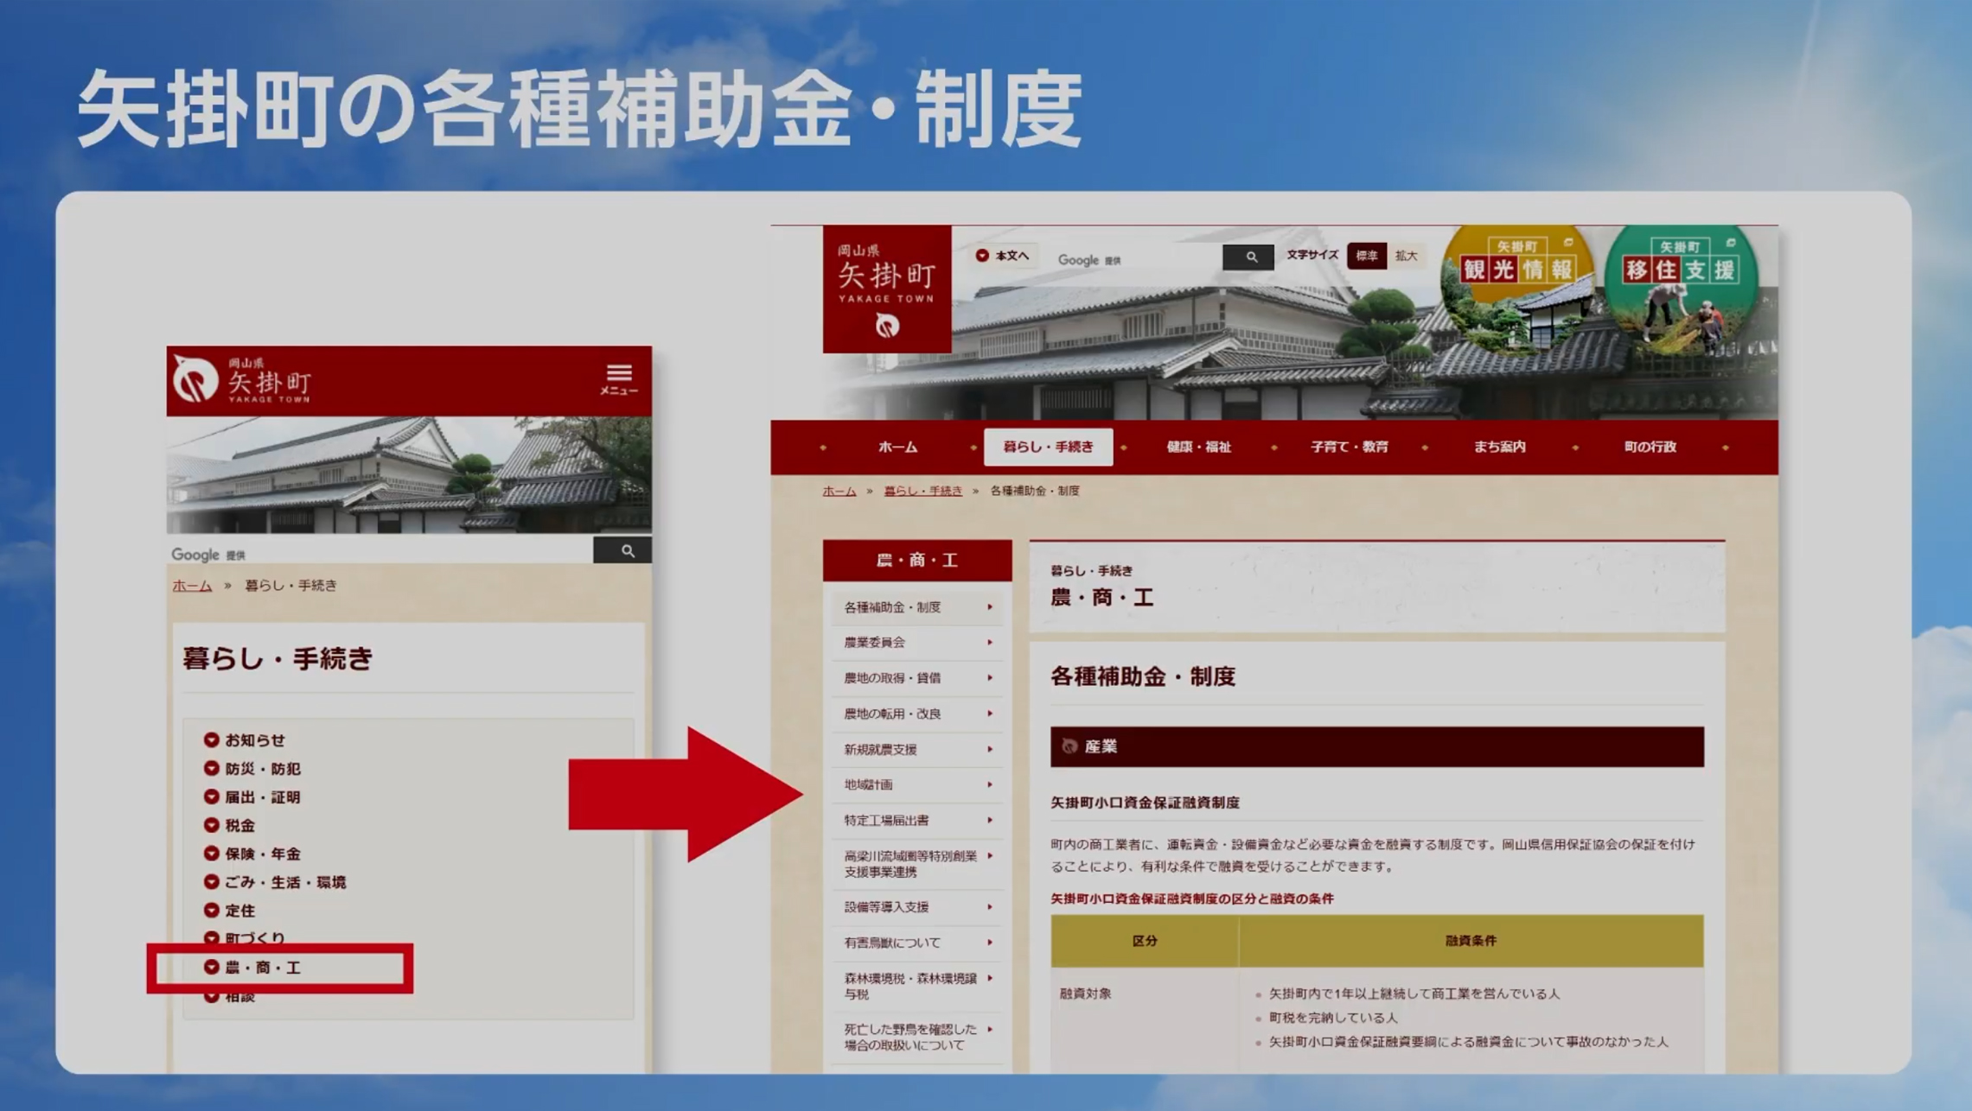The width and height of the screenshot is (1972, 1111).
Task: Click the search magnifier icon in the desktop header
Action: pos(1248,256)
